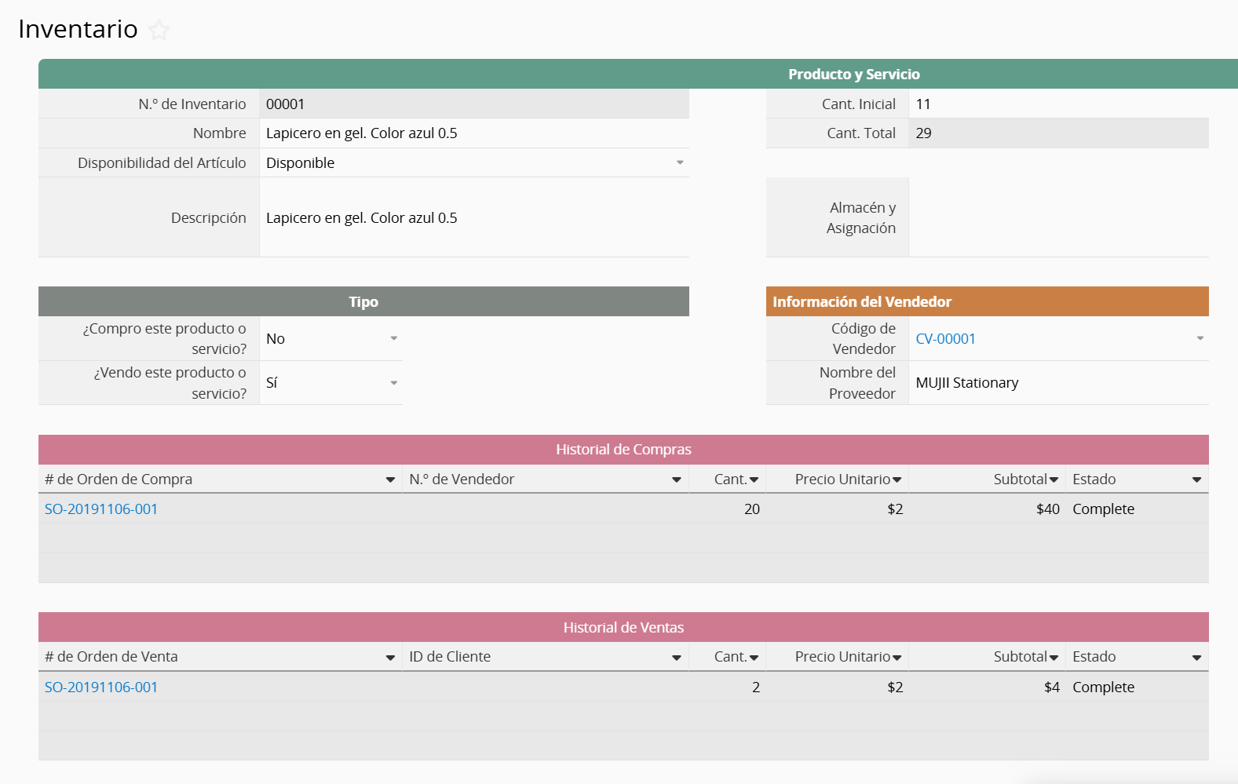Open Estado column filter in Historial de Compras
Screen dimensions: 1238x784
(1196, 480)
